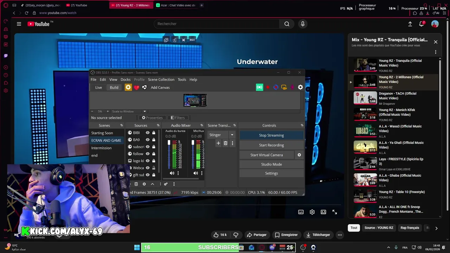Click the red heart icon in OBS toolbar

pos(137,87)
